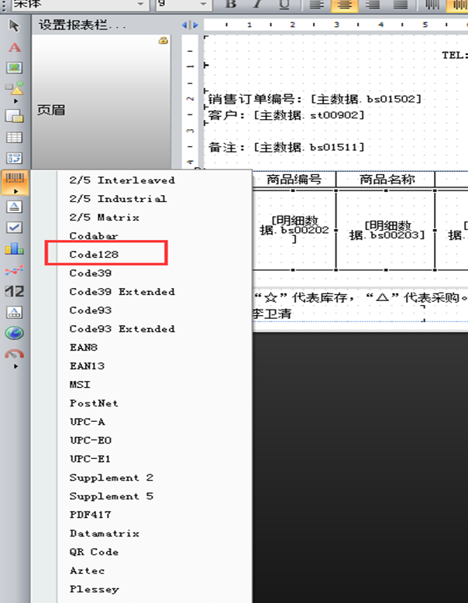Toggle bold formatting
This screenshot has width=468, height=603.
tap(231, 5)
